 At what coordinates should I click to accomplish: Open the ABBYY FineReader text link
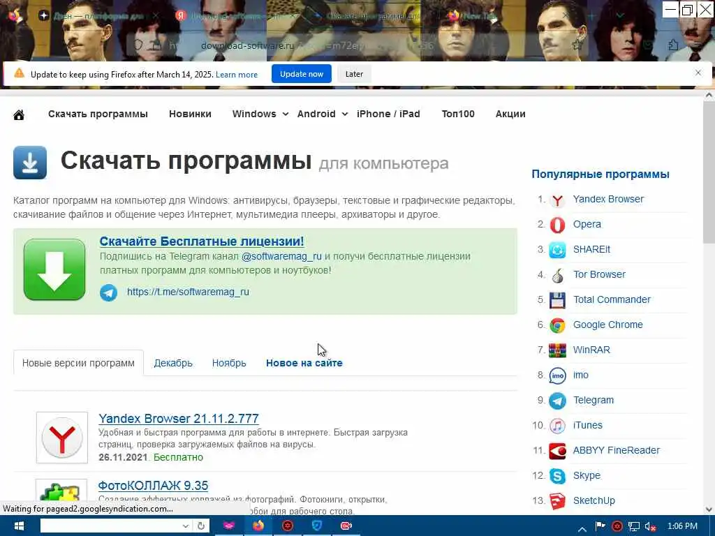tap(617, 450)
